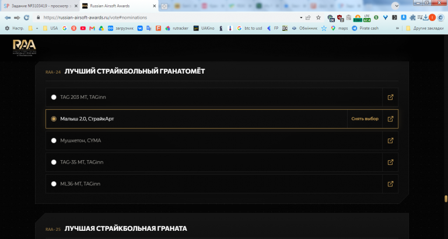Image resolution: width=448 pixels, height=239 pixels.
Task: Reload the page with the refresh icon
Action: tap(26, 18)
